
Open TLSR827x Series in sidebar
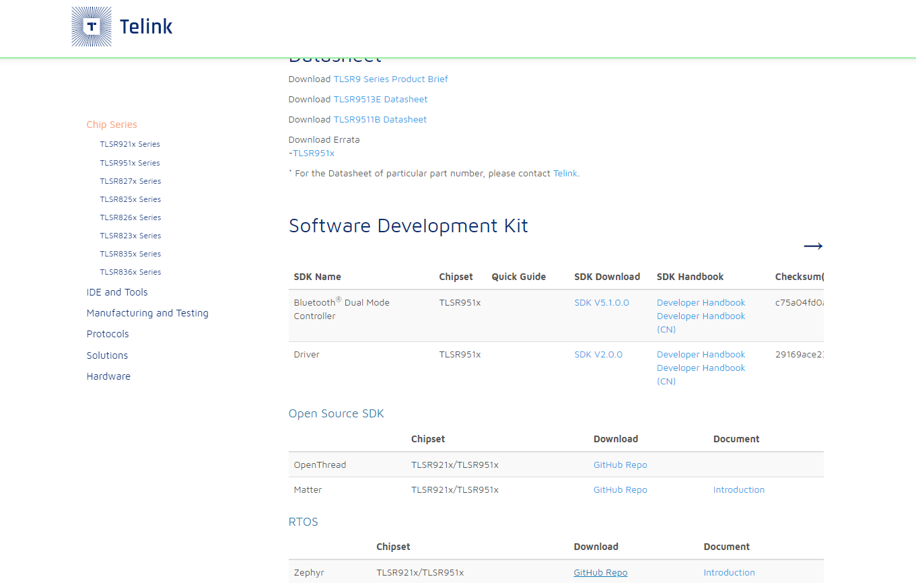[131, 181]
